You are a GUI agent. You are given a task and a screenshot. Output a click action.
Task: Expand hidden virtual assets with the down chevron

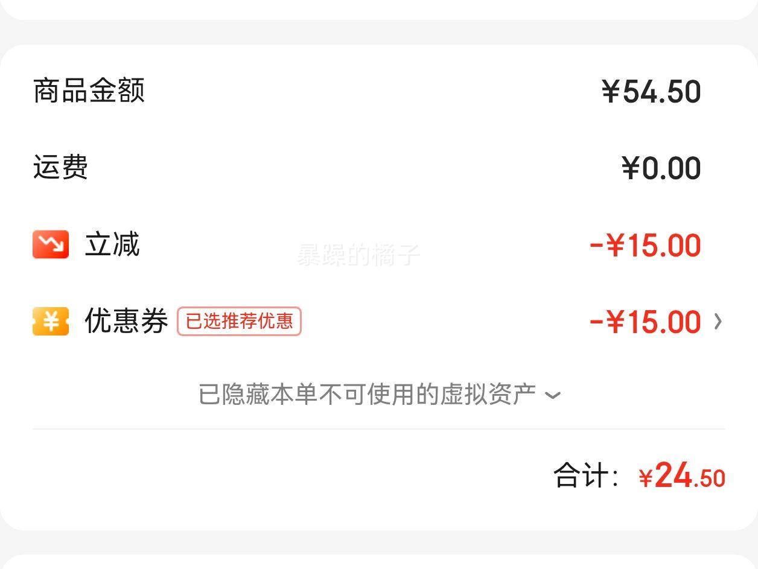(552, 396)
